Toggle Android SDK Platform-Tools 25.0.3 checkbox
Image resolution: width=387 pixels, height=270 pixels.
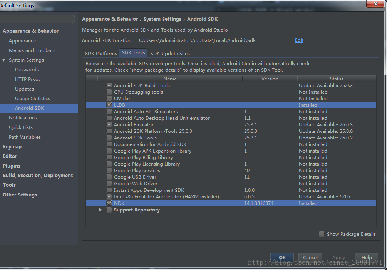click(109, 131)
